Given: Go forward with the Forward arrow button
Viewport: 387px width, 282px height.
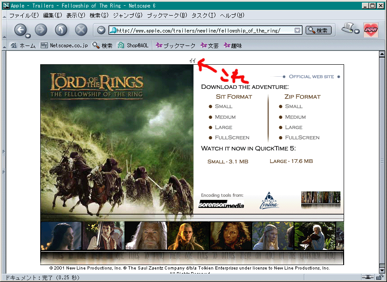Looking at the screenshot, I should [x=41, y=30].
